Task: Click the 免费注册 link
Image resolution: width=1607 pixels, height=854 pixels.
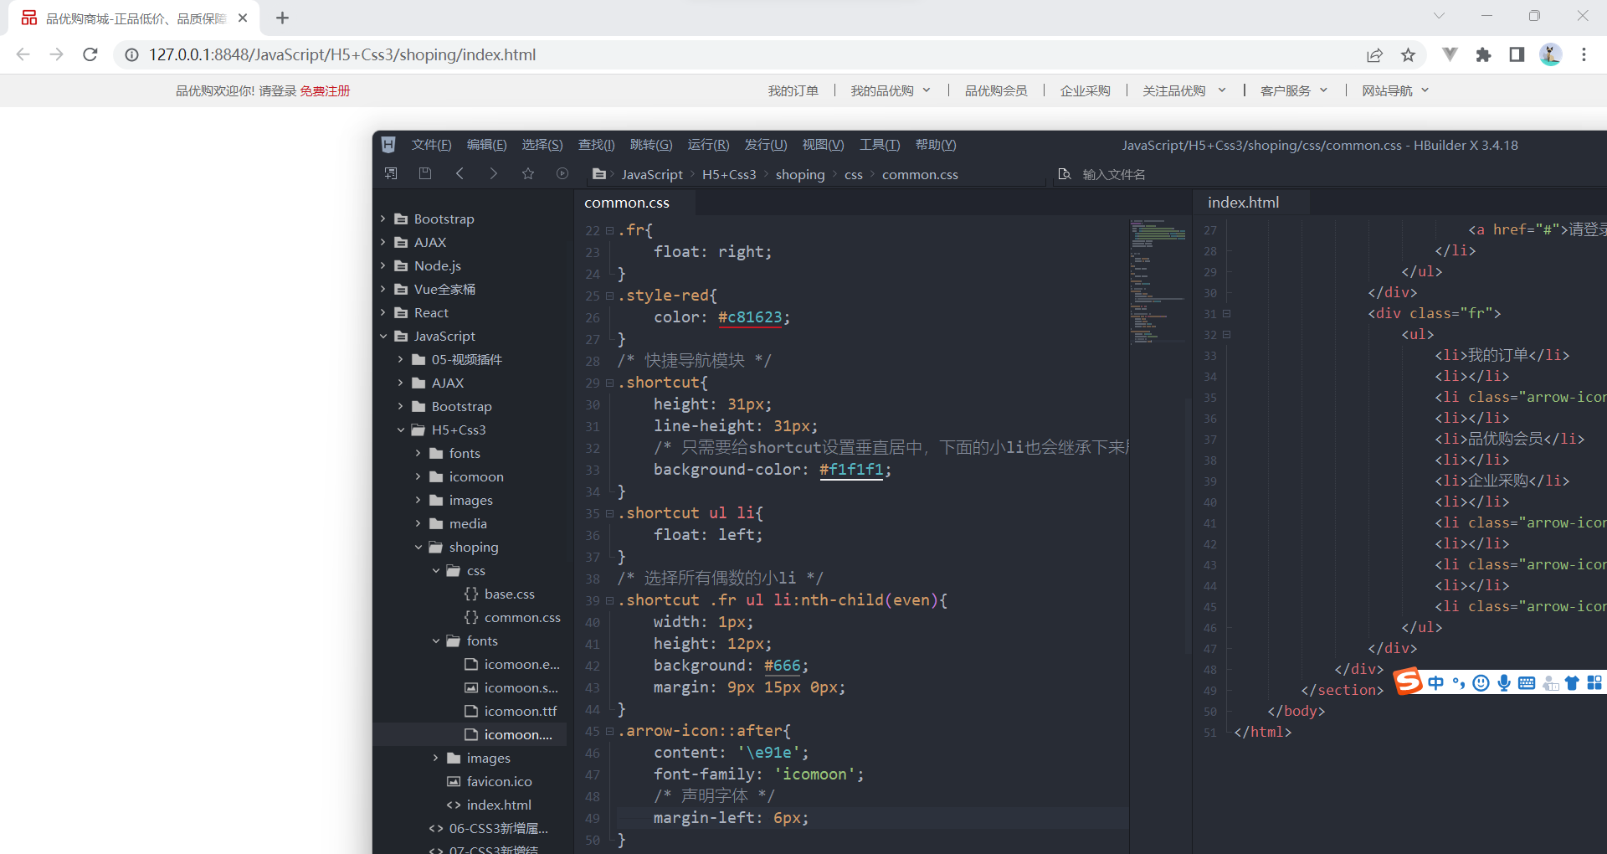Action: (x=325, y=90)
